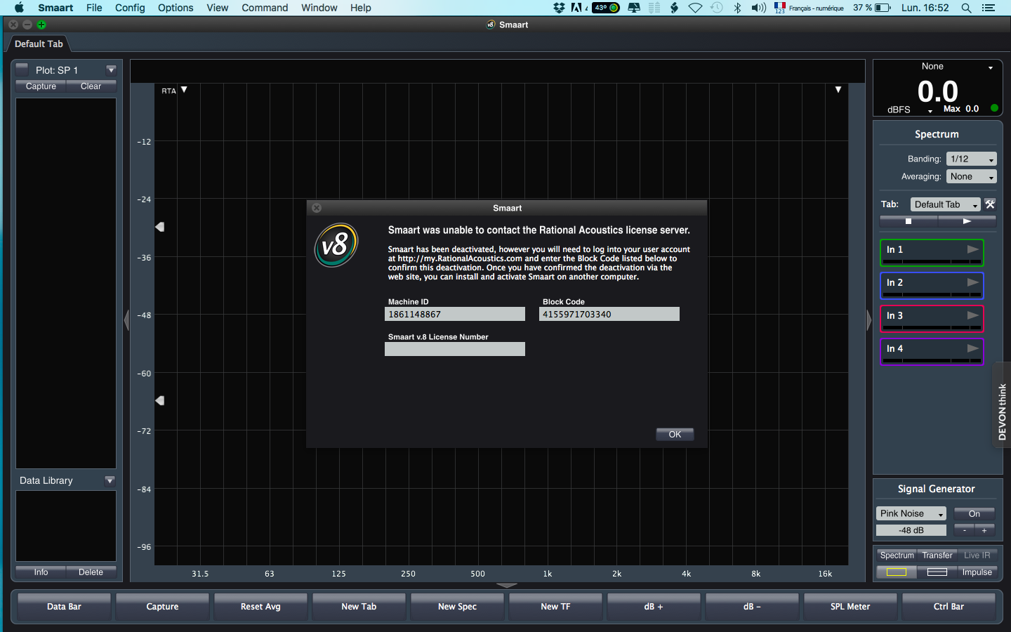Open the tab settings wrench icon

[989, 204]
